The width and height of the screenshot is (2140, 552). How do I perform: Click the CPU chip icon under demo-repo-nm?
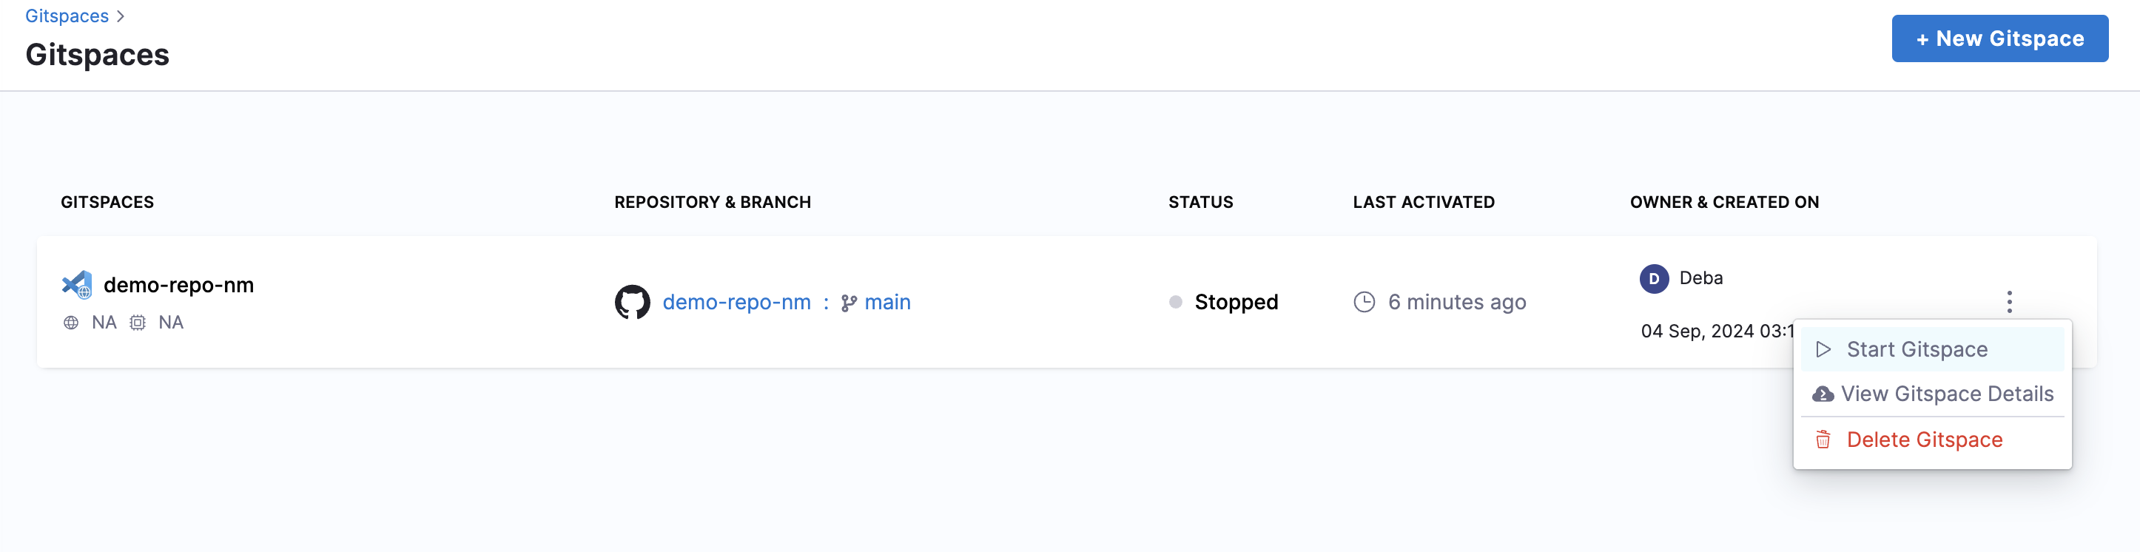(138, 323)
